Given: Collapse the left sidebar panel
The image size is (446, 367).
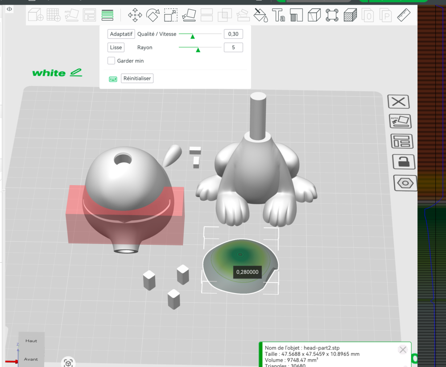Looking at the screenshot, I should pos(10,9).
